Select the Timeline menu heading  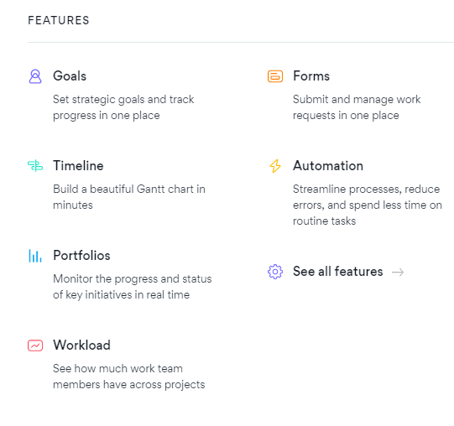78,166
